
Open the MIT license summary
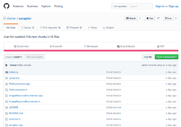(x=161, y=46)
